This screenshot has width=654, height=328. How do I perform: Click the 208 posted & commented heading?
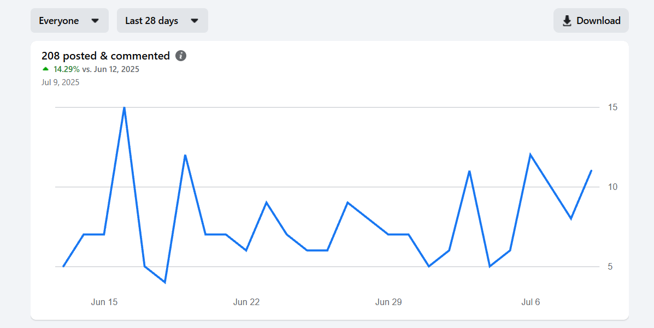(105, 56)
